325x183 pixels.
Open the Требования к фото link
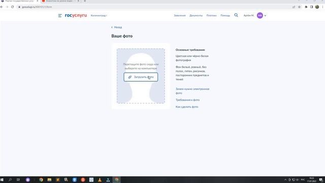187,100
